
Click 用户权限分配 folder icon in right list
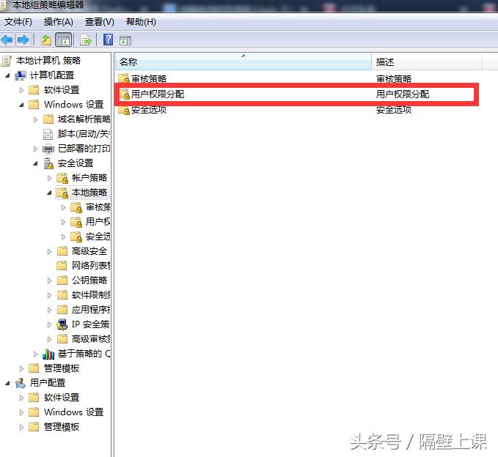[x=124, y=94]
